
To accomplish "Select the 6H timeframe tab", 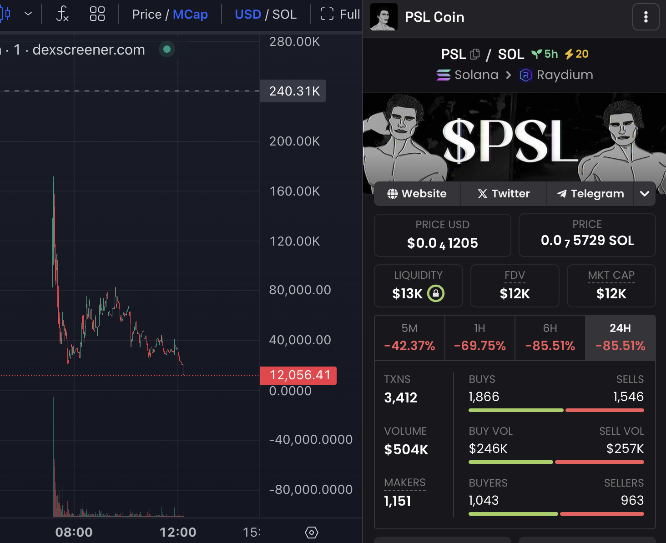I will pyautogui.click(x=550, y=338).
